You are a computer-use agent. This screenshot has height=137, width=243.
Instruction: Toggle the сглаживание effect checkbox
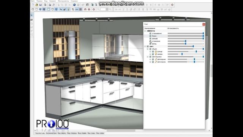[x=150, y=33]
